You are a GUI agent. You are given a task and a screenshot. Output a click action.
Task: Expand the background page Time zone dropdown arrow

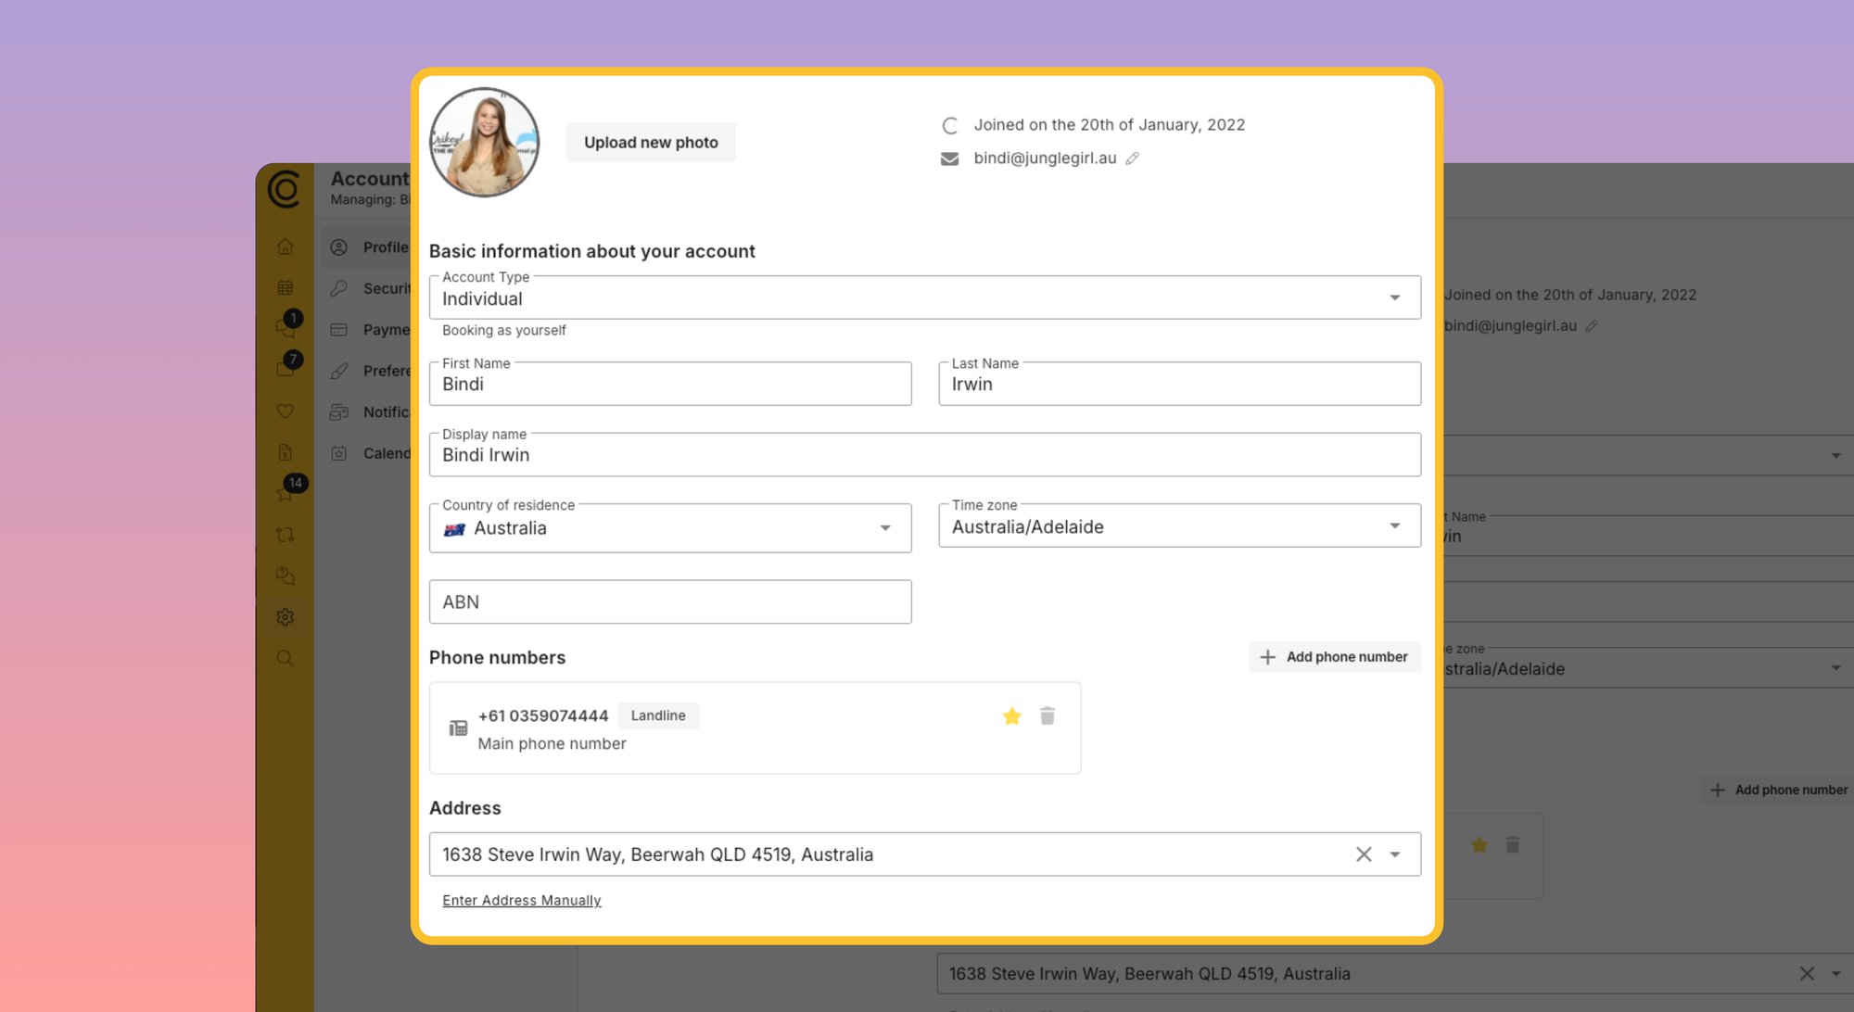1835,668
